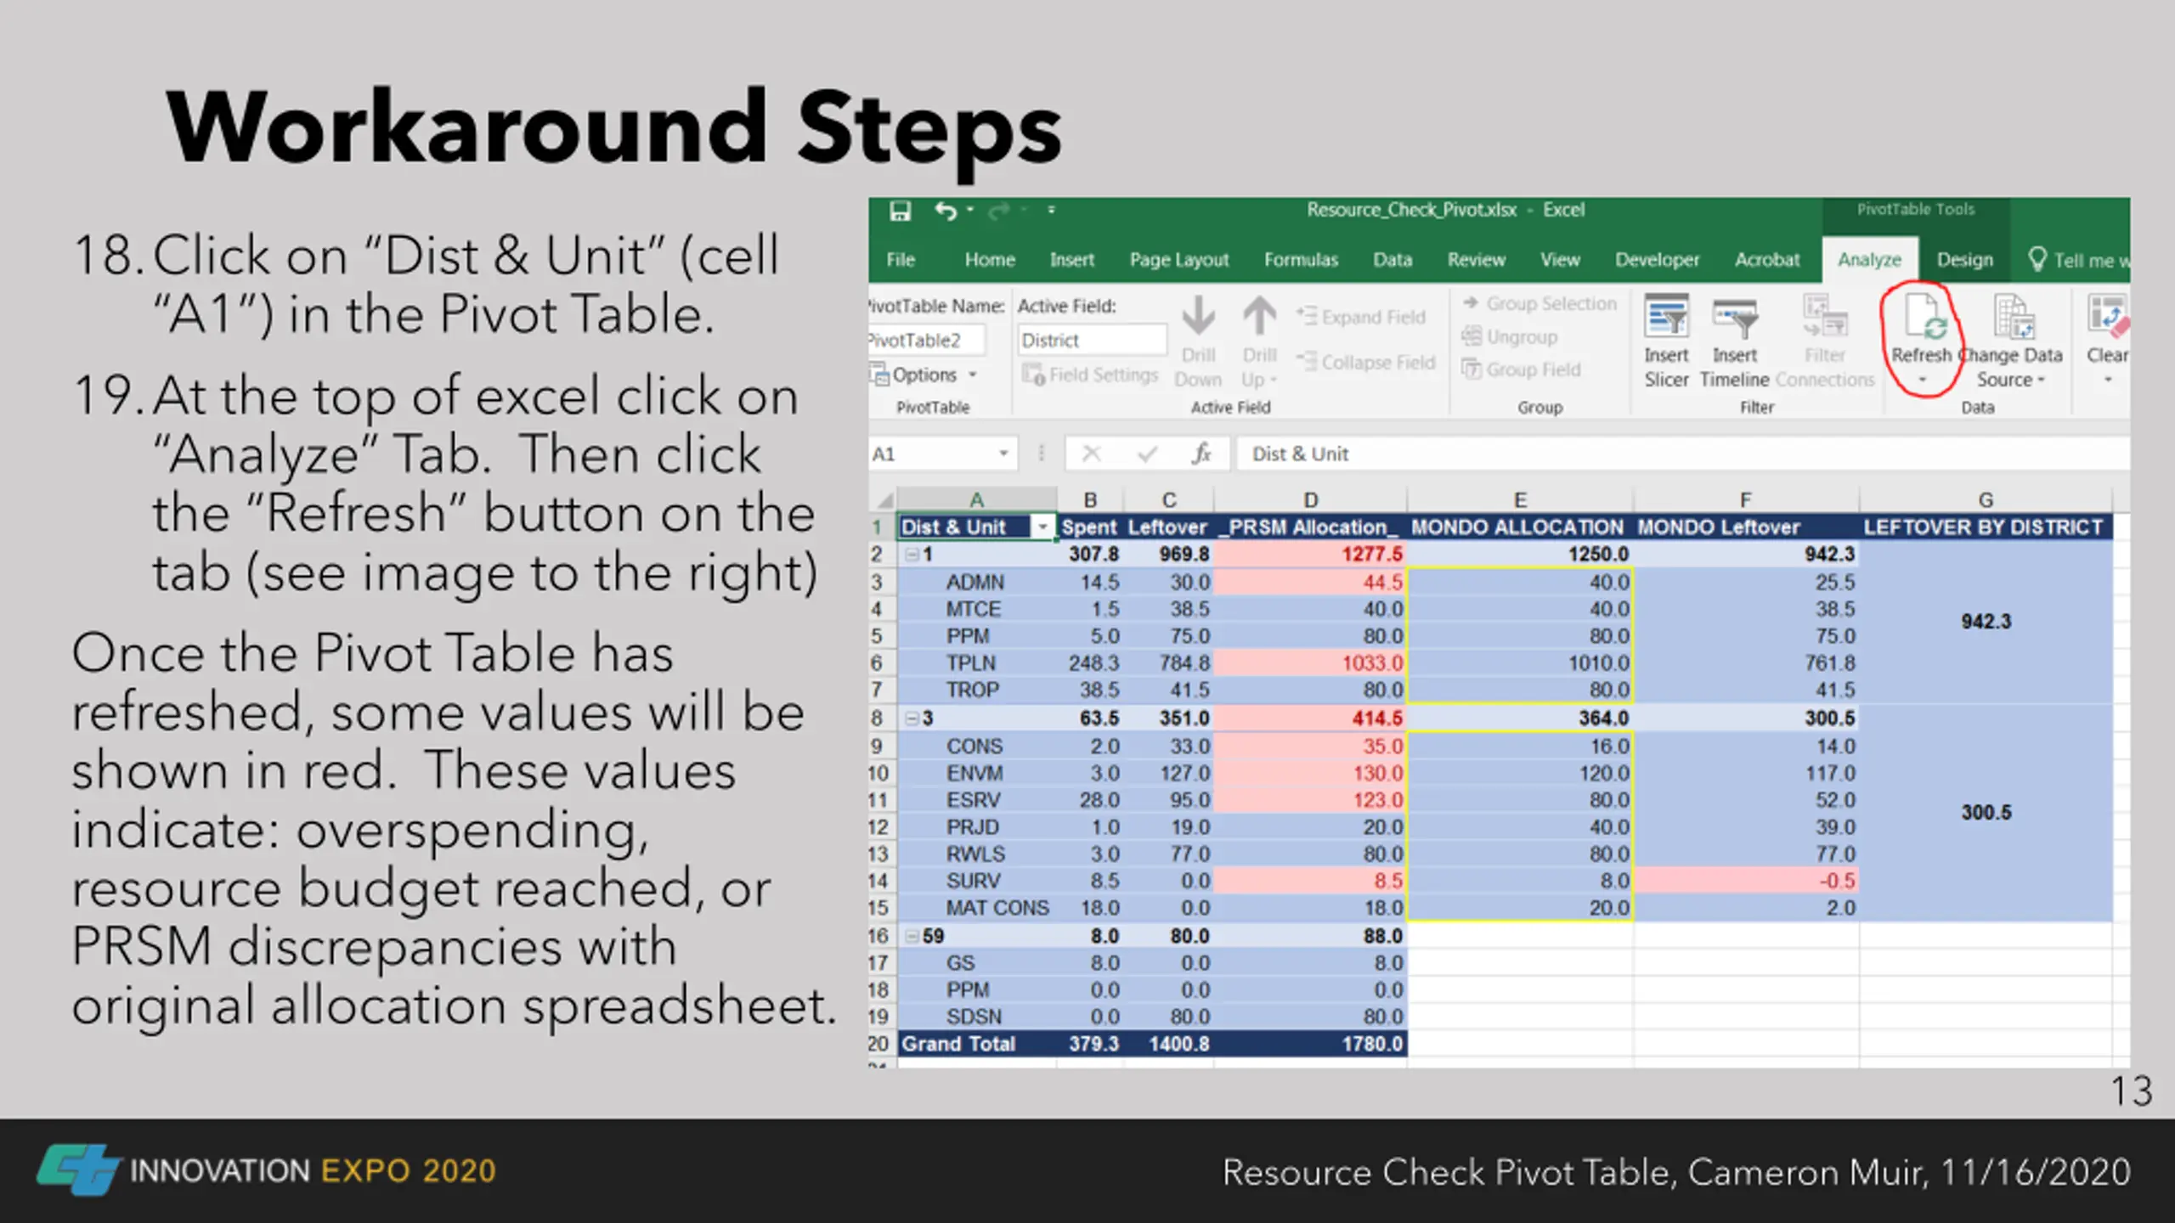
Task: Select column D header
Action: (1310, 499)
